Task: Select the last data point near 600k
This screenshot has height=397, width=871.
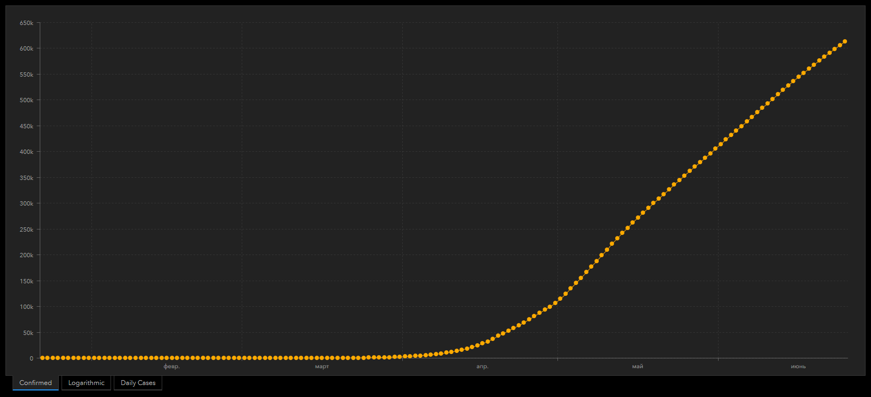Action: 844,41
